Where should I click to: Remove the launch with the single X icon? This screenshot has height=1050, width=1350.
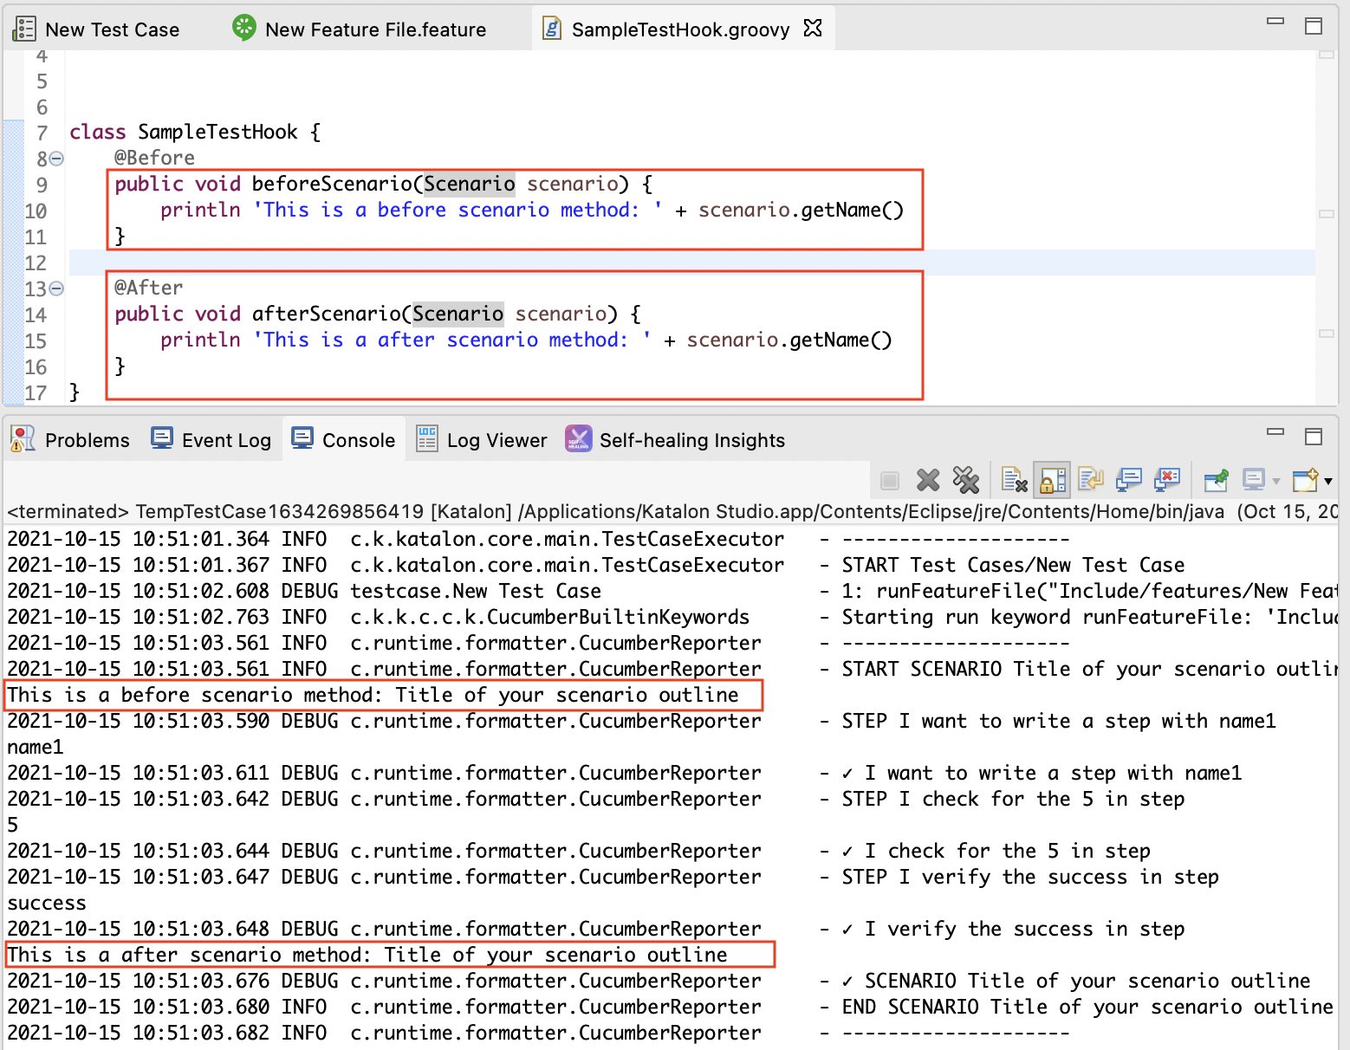click(x=928, y=480)
